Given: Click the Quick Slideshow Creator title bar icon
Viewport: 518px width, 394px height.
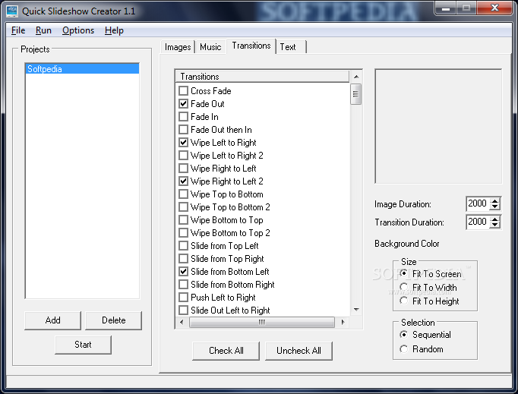Looking at the screenshot, I should [12, 11].
